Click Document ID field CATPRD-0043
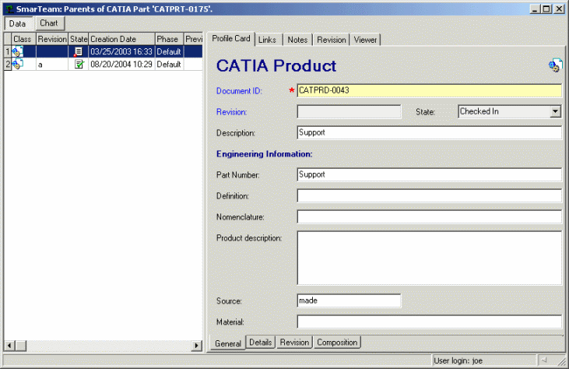 click(x=430, y=90)
